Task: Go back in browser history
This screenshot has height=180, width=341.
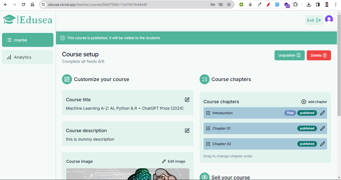Action: point(5,4)
